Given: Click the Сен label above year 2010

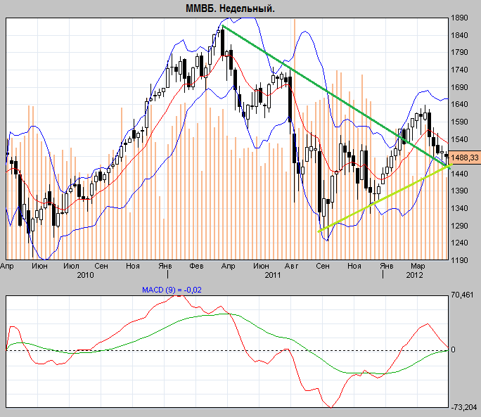Looking at the screenshot, I should click(101, 266).
